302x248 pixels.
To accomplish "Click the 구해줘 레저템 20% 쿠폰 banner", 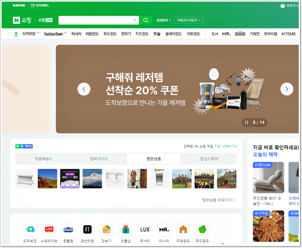I will click(x=177, y=89).
